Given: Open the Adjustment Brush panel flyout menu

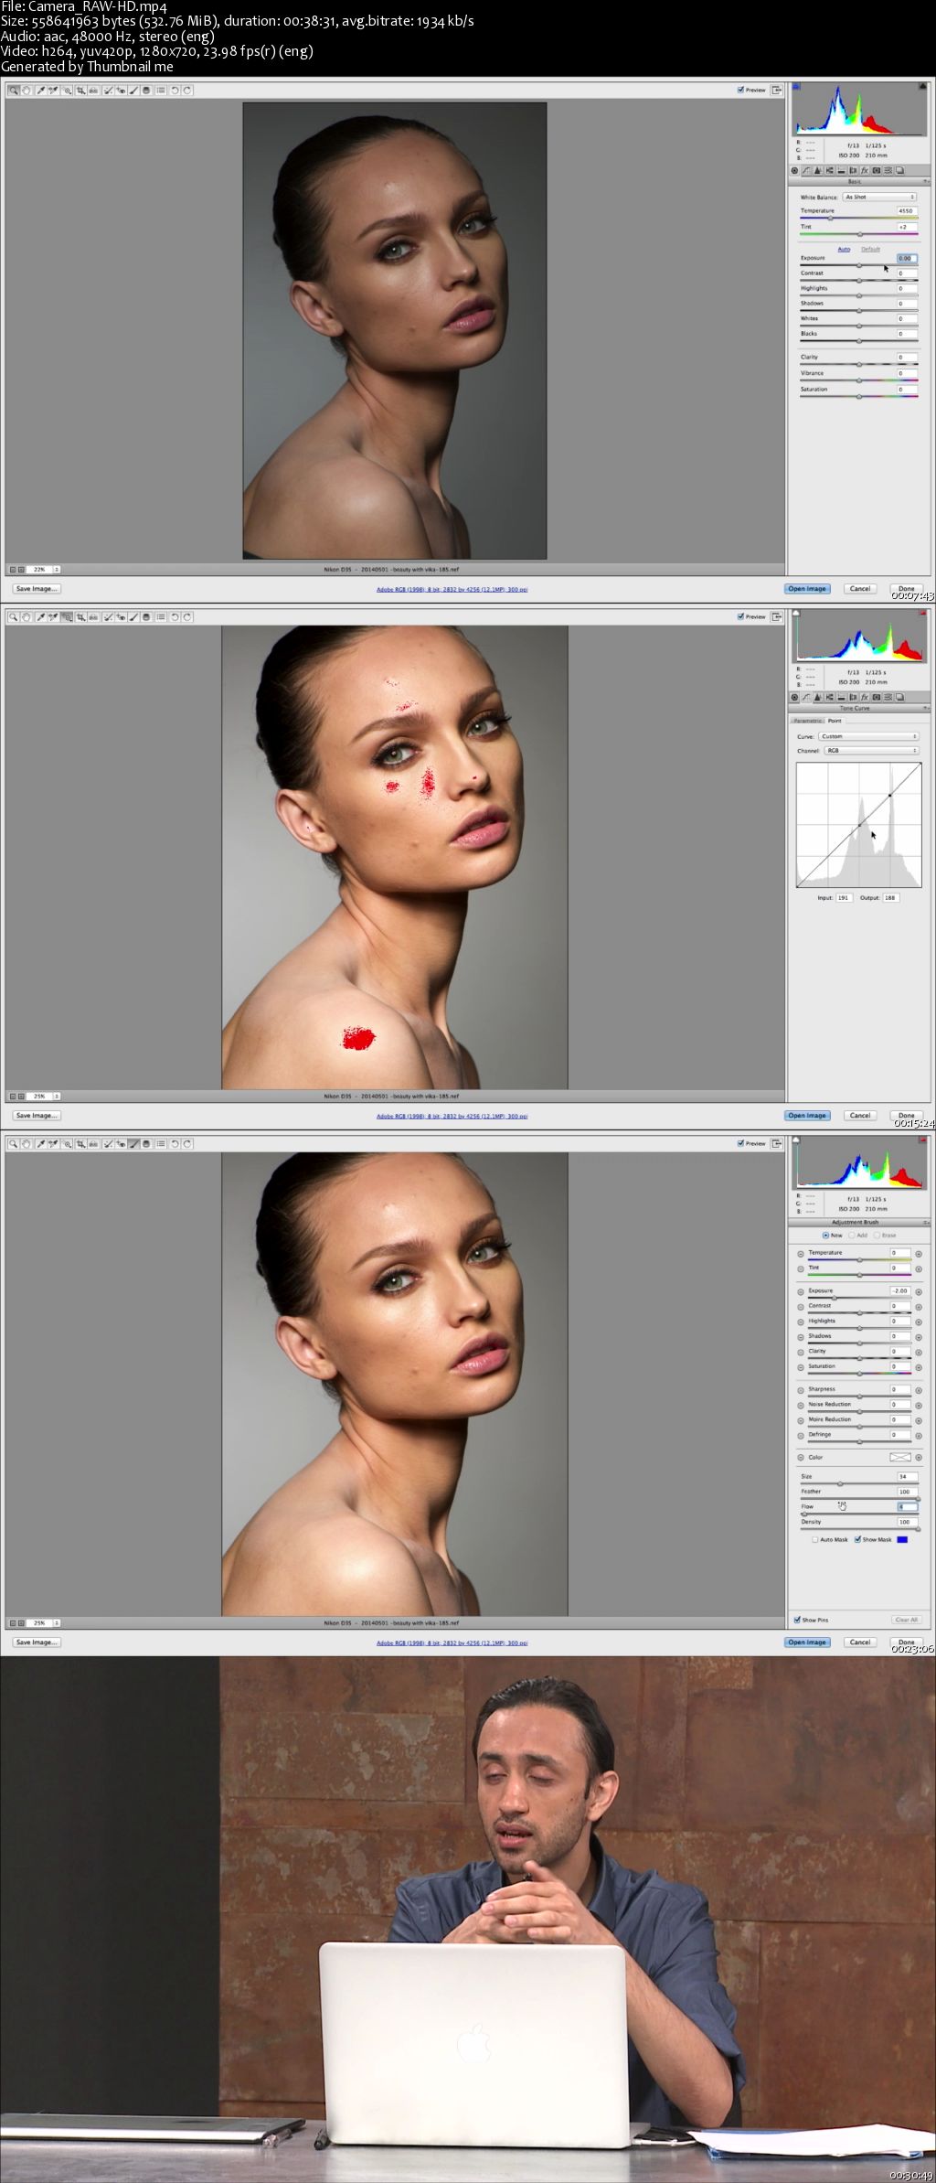Looking at the screenshot, I should 926,1223.
